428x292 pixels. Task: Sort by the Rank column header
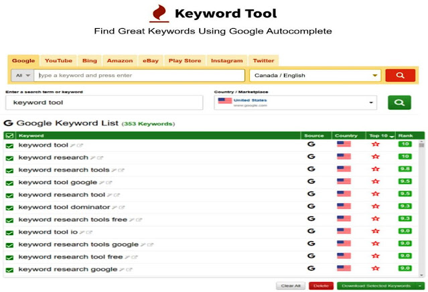(405, 136)
